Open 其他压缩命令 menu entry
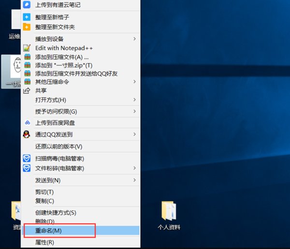This screenshot has height=249, width=290. [x=80, y=82]
